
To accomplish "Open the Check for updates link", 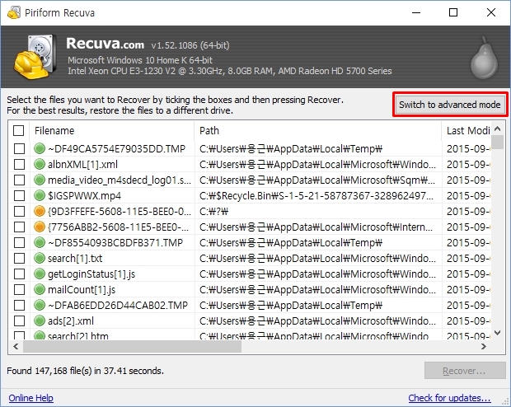I will pyautogui.click(x=449, y=398).
